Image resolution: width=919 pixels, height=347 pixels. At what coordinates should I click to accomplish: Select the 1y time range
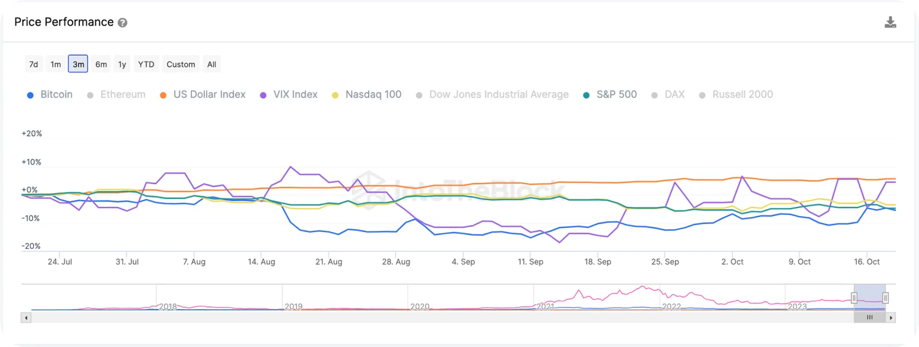[x=122, y=64]
